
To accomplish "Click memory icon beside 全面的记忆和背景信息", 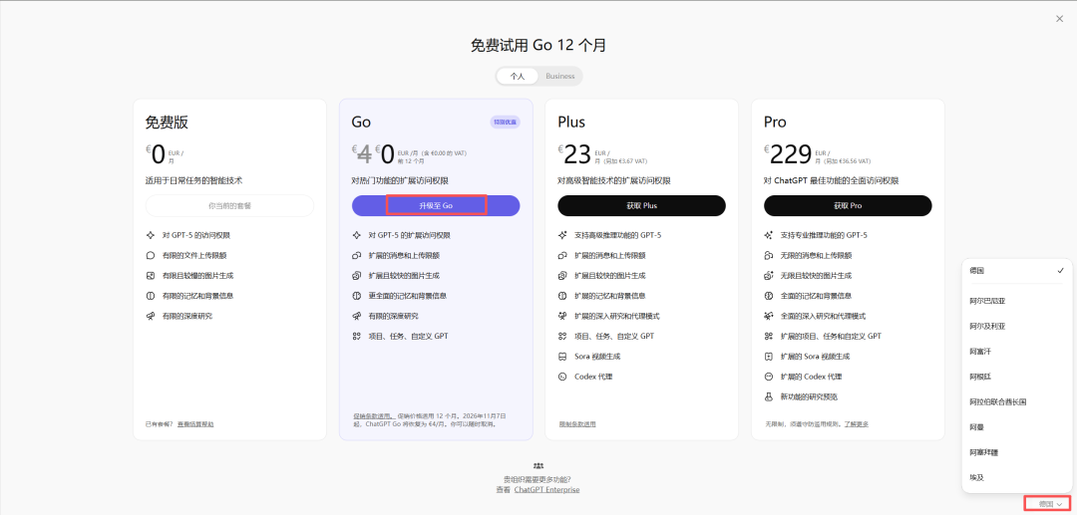I will [769, 296].
